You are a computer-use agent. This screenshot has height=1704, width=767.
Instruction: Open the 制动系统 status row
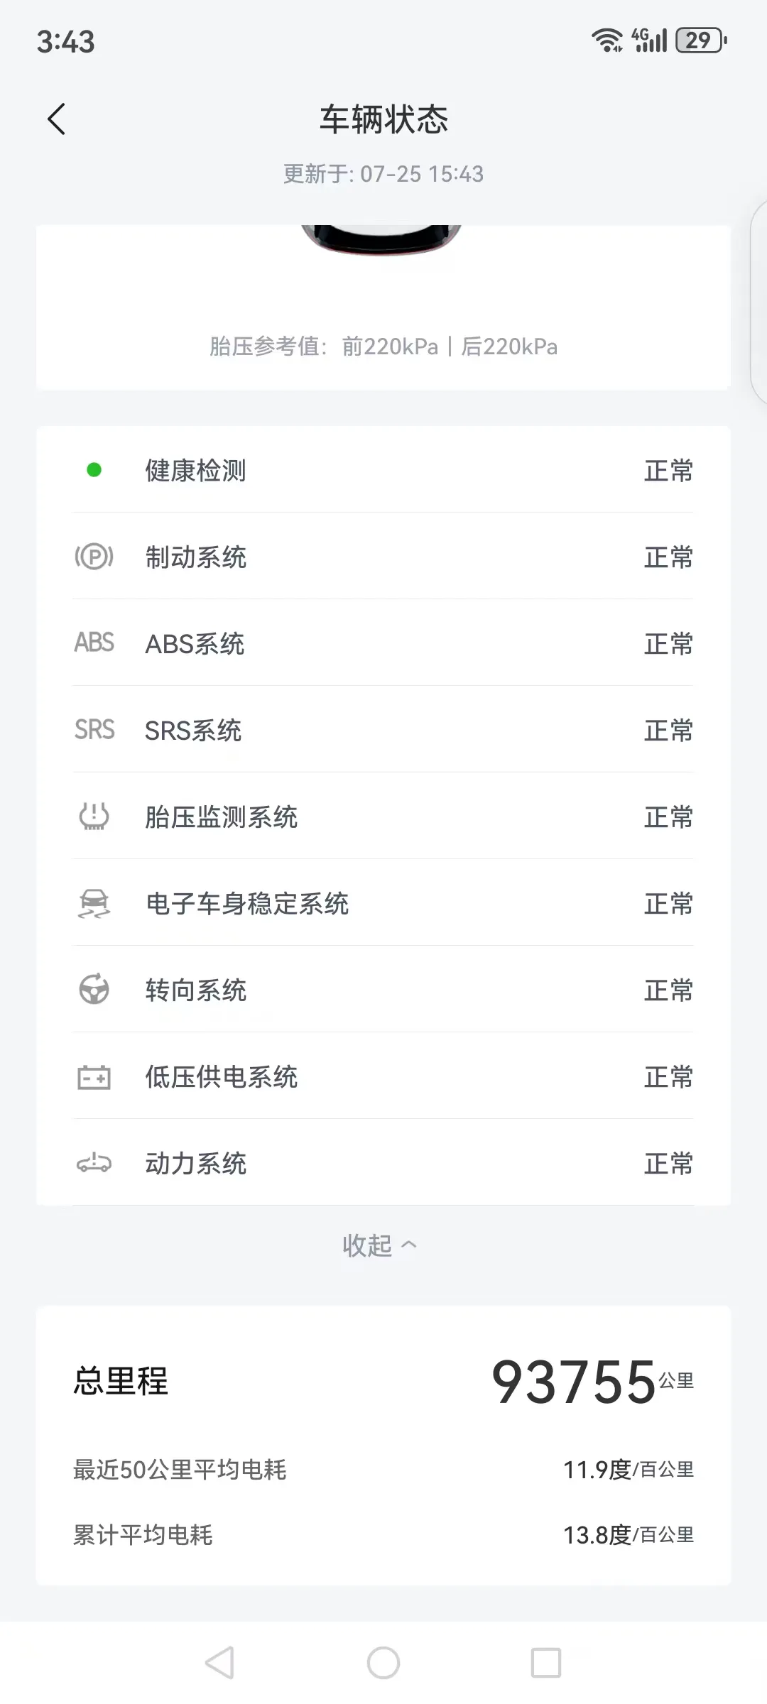383,557
